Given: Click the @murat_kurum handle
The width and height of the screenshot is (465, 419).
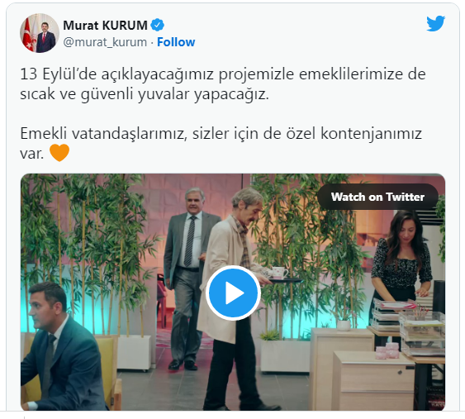Looking at the screenshot, I should click(105, 42).
